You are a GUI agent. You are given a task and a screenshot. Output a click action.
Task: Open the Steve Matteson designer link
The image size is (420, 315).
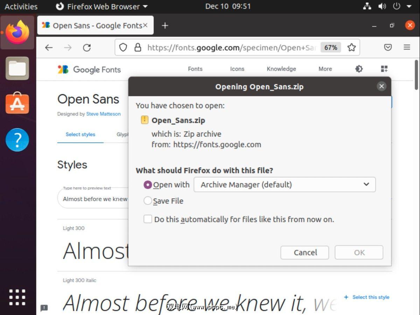click(103, 114)
